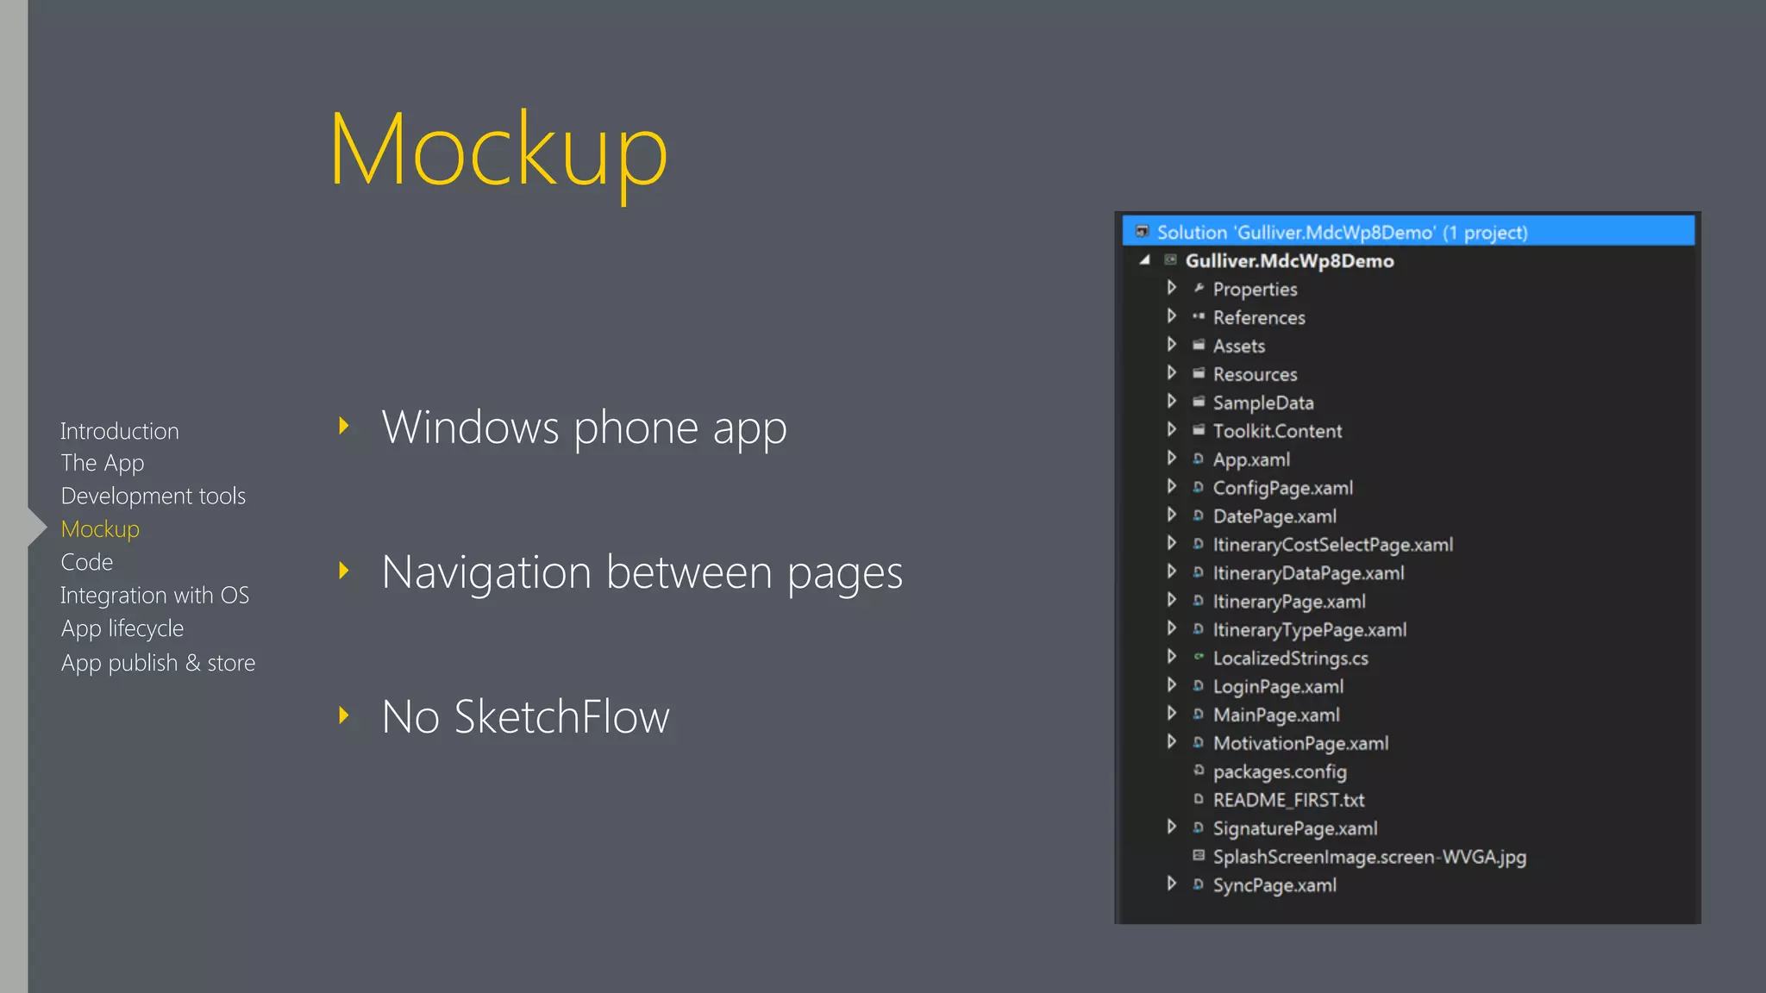
Task: Select the highlighted Mockup outline entry
Action: (x=100, y=530)
